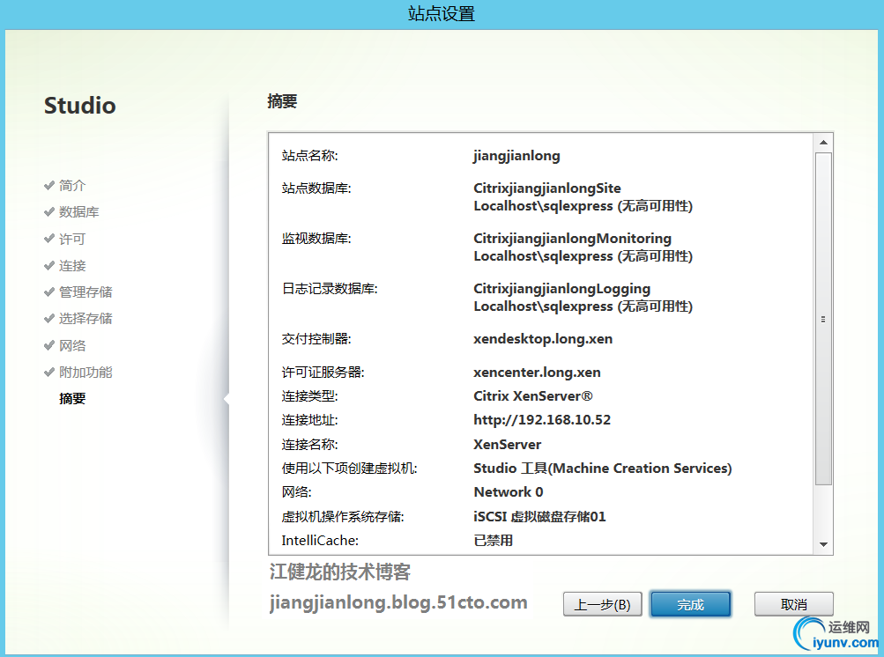
Task: Click the Network 0 value
Action: click(x=508, y=492)
